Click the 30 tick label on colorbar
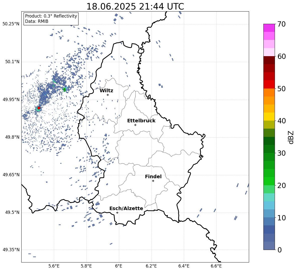This screenshot has height=271, width=297. [281, 153]
